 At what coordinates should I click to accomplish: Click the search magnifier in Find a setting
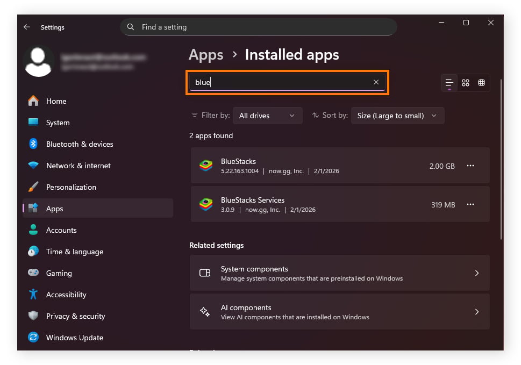pos(131,27)
